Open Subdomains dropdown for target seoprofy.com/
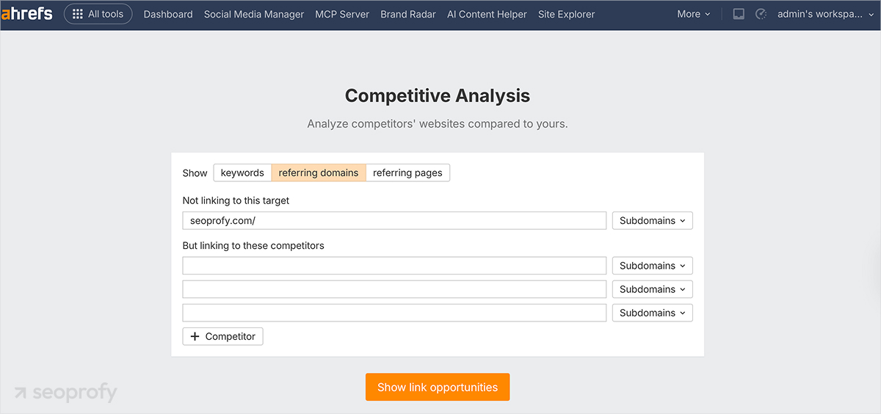881x414 pixels. coord(652,220)
